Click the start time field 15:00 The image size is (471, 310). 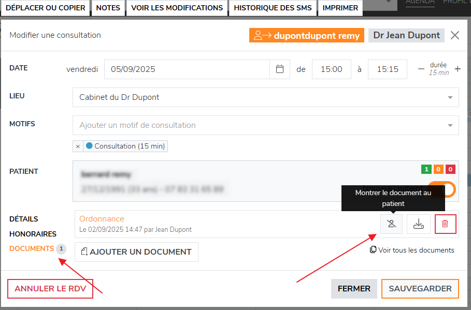click(x=331, y=69)
